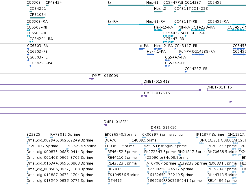Click the Pdf-PA protein label
Screen dimensions: 246x185
[185, 52]
